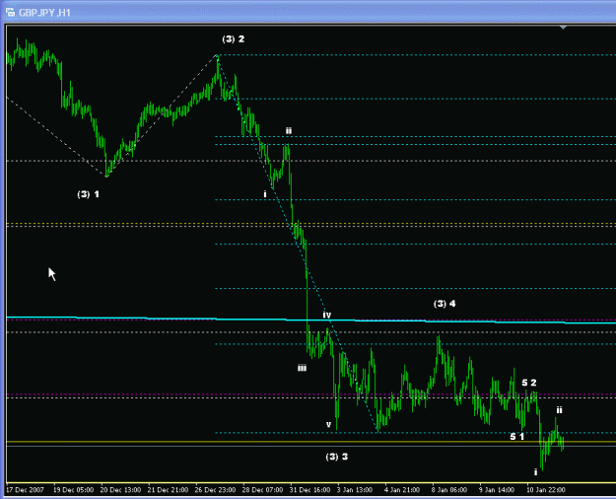Select the (3) 1 wave label
616x499 pixels.
[89, 194]
